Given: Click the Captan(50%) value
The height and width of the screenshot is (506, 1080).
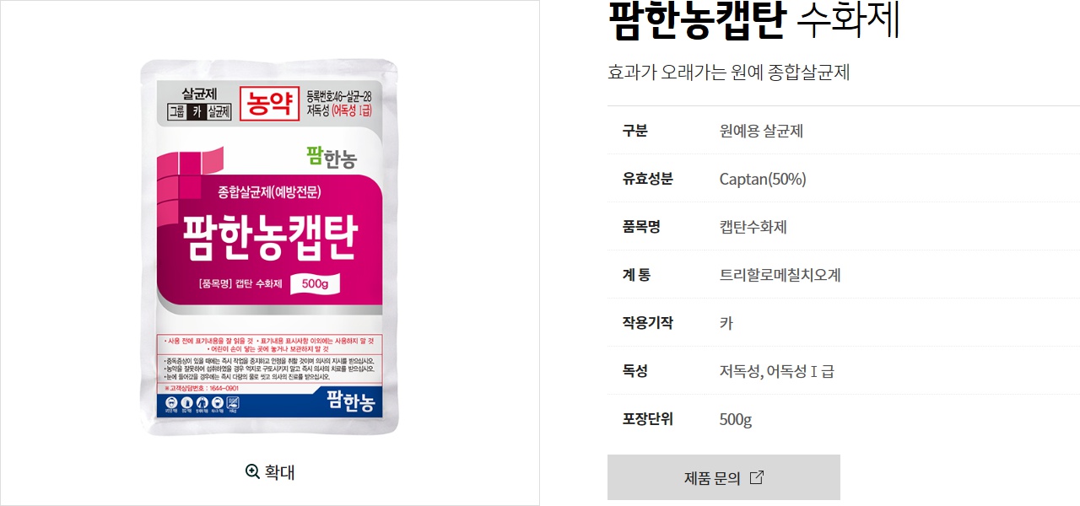Looking at the screenshot, I should [763, 179].
